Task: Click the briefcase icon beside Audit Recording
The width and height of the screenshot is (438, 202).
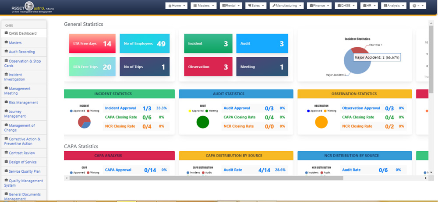Action: [6, 52]
